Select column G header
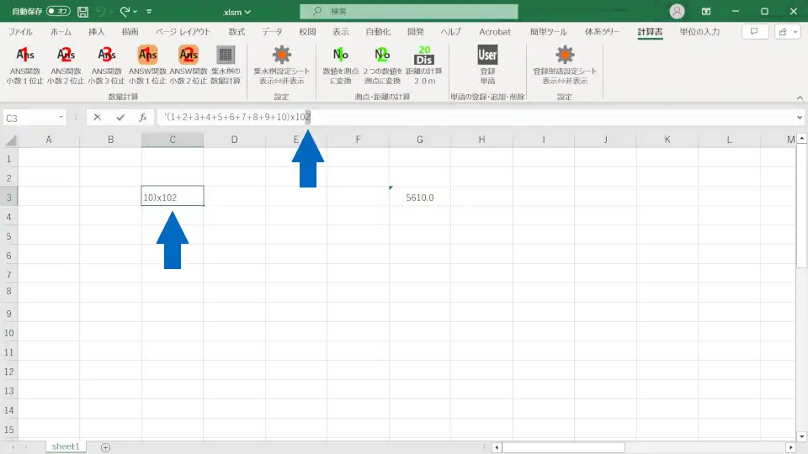The height and width of the screenshot is (454, 808). (420, 140)
